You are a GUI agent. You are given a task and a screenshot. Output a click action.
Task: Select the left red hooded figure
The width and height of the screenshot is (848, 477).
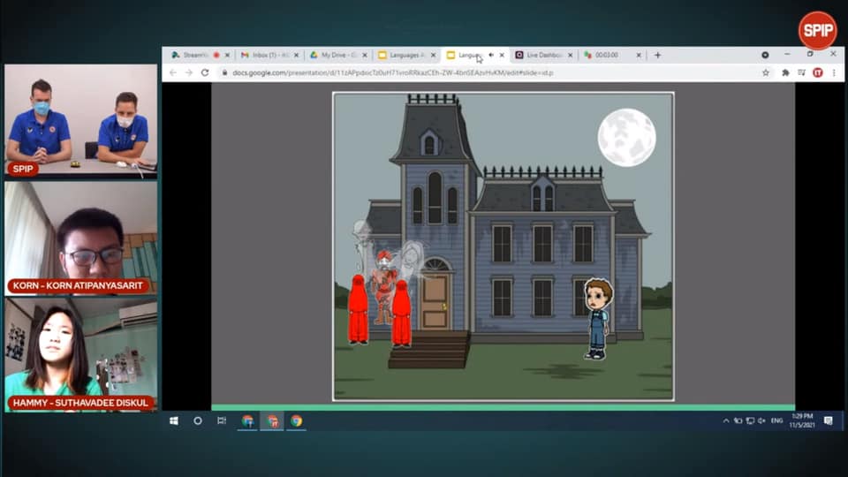click(x=358, y=309)
